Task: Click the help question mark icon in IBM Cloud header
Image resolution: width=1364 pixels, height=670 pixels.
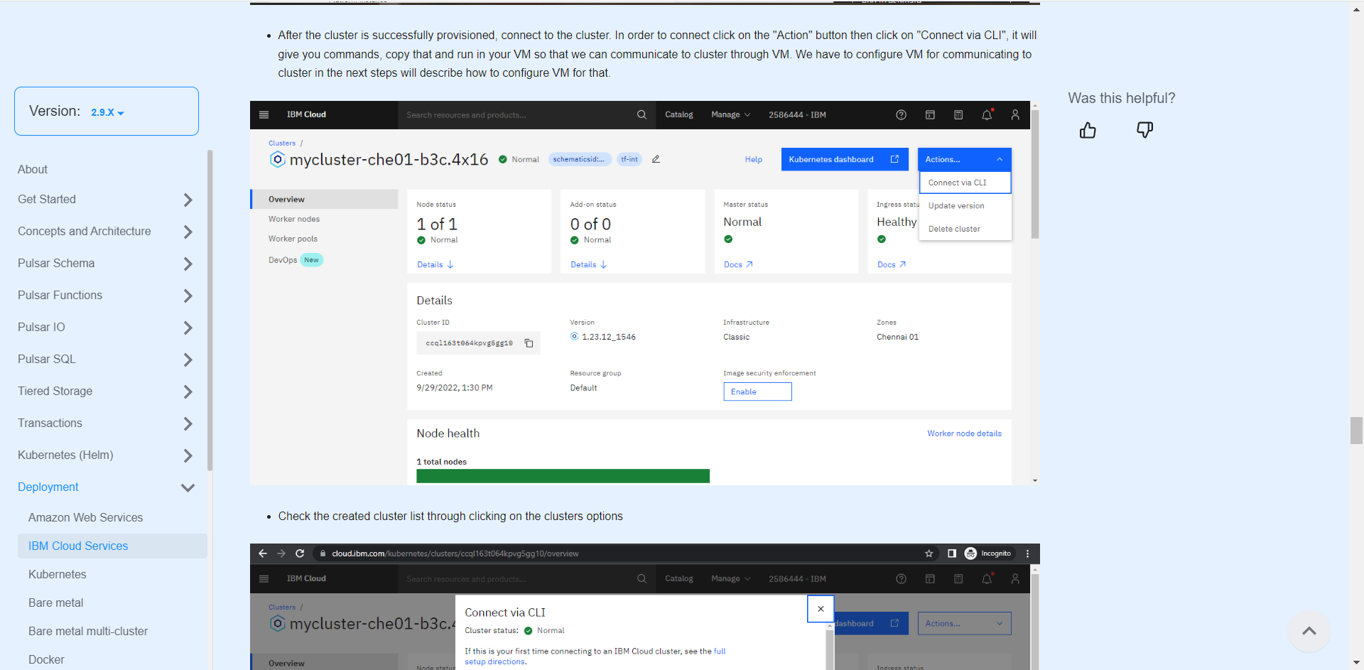Action: click(901, 114)
